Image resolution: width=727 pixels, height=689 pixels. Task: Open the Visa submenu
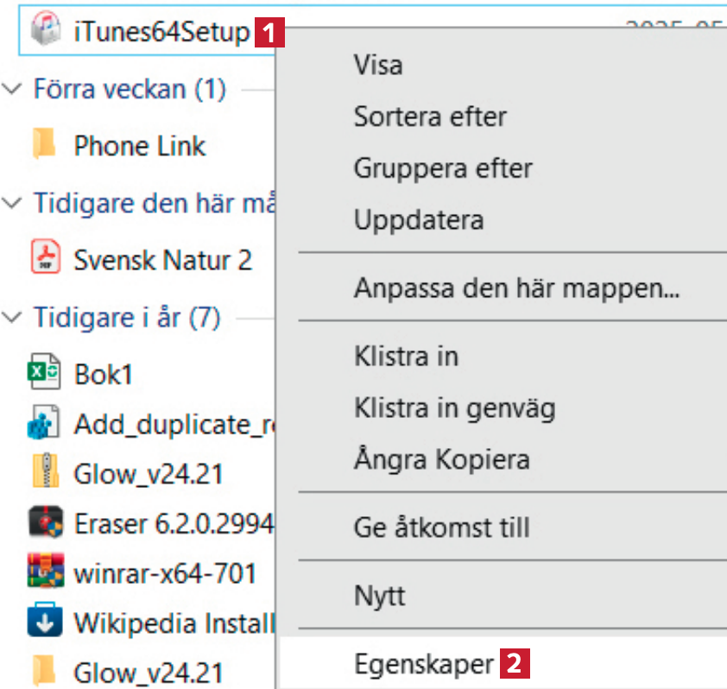[x=378, y=65]
